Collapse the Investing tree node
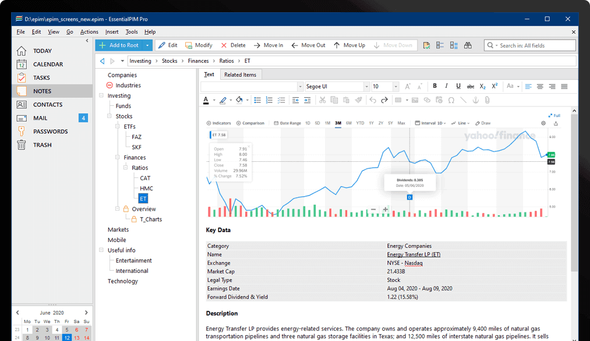 pos(101,95)
